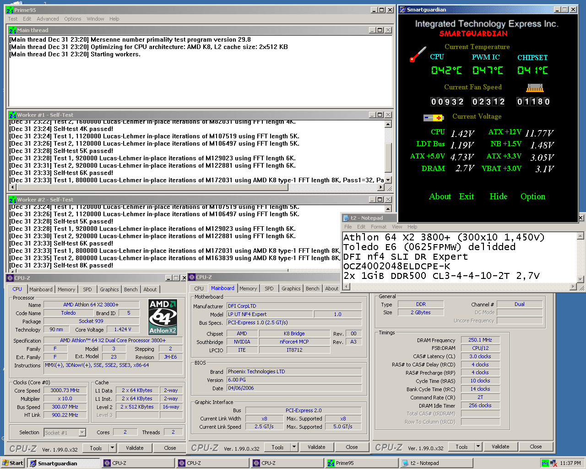Click the battery voltage icon in Smartguardian
This screenshot has width=586, height=469.
point(434,118)
